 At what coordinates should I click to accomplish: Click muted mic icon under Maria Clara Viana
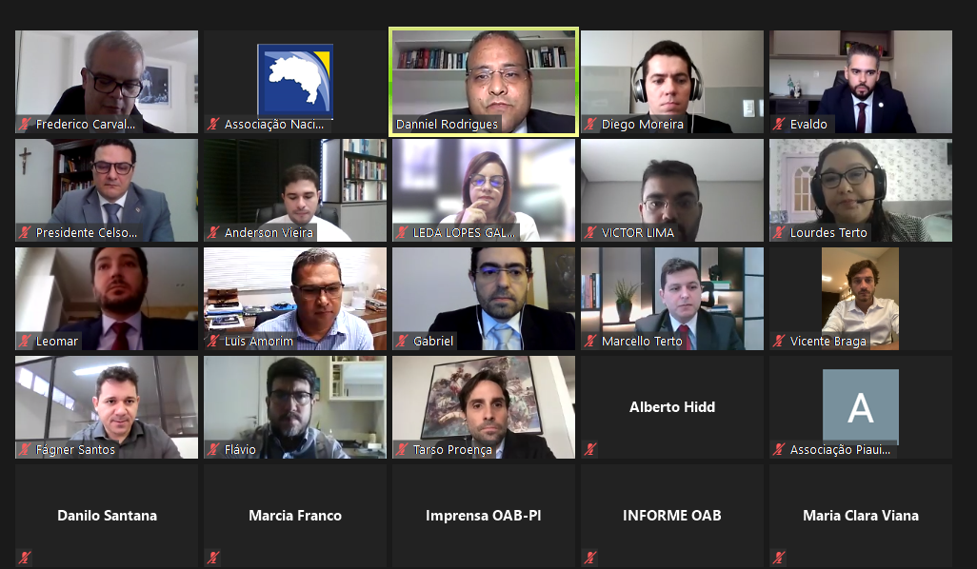(779, 558)
